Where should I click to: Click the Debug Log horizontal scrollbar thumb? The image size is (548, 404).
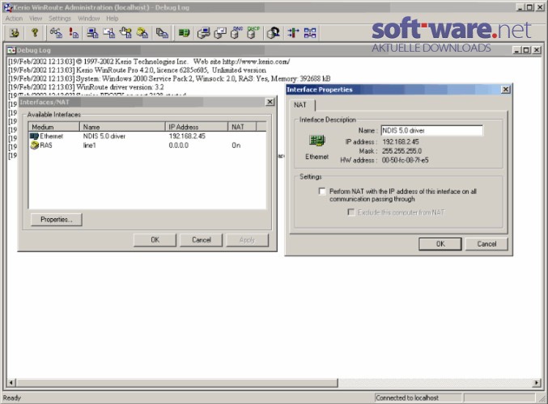click(176, 383)
